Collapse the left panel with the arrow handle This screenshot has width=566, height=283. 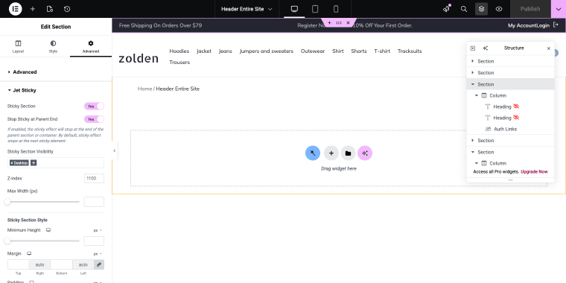pyautogui.click(x=115, y=150)
